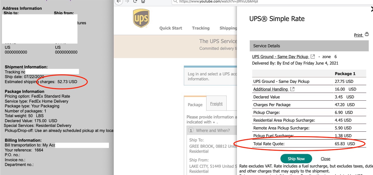Open the Quick Start menu

pos(171,28)
